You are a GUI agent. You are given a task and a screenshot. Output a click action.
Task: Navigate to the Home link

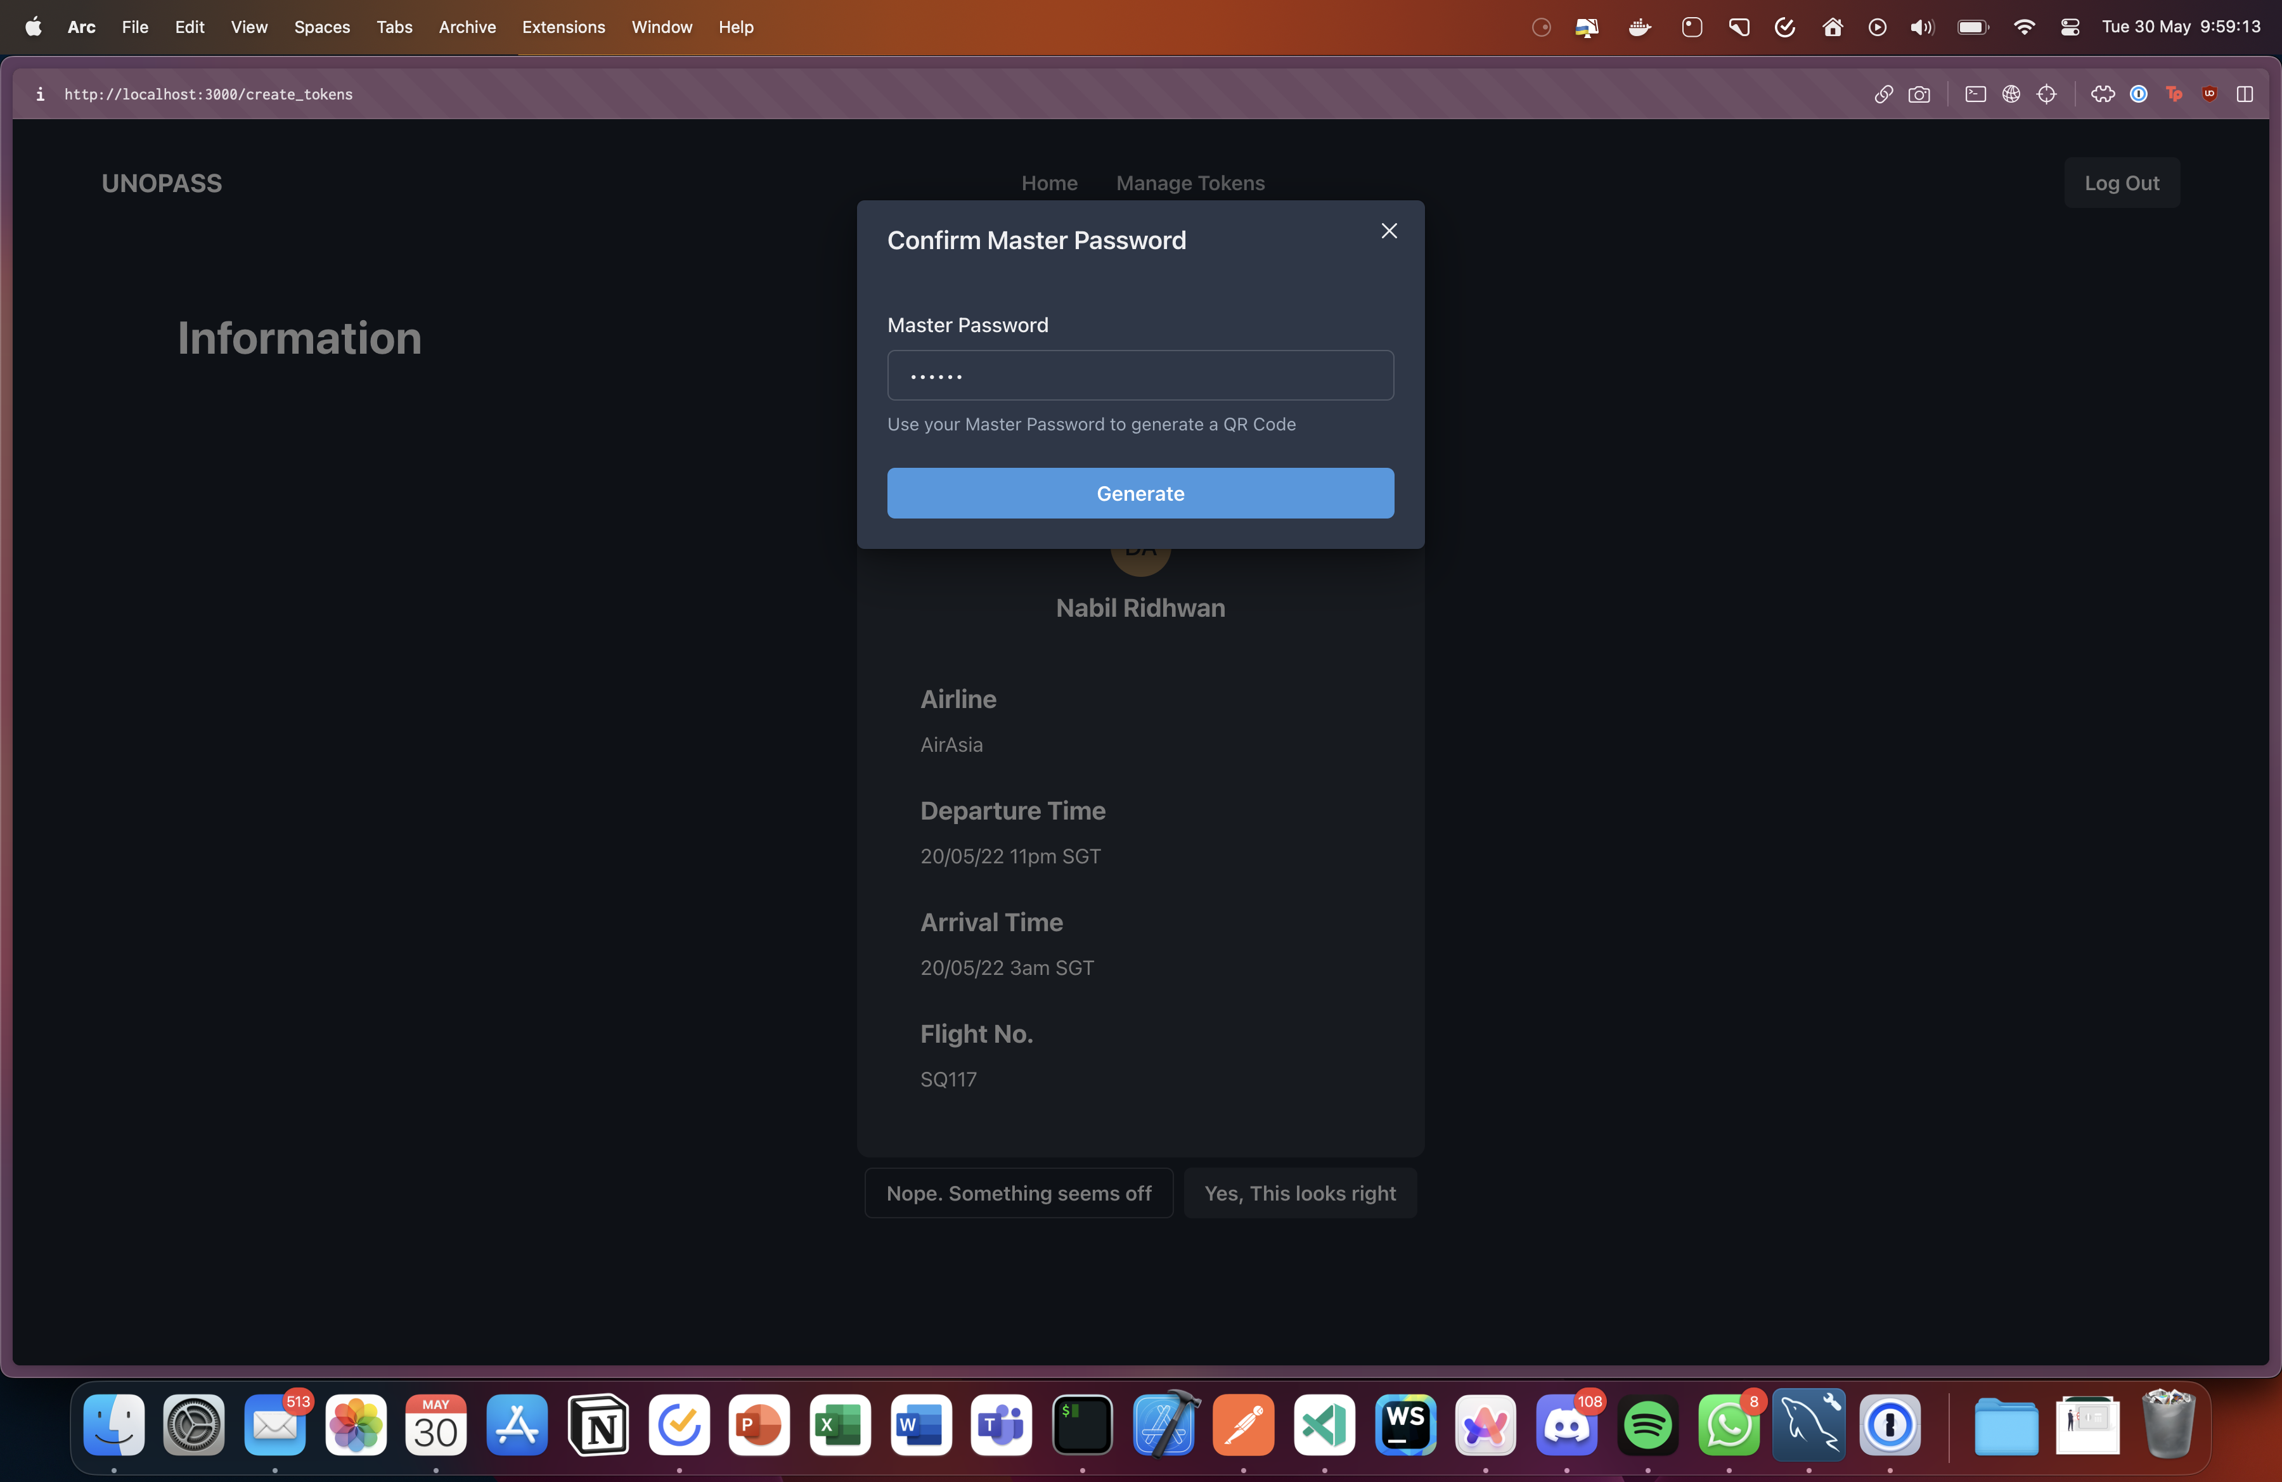tap(1049, 183)
